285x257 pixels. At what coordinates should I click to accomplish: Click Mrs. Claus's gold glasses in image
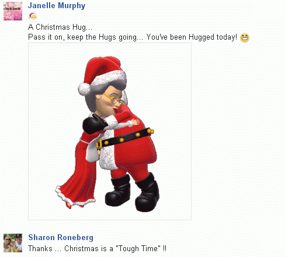coord(114,99)
